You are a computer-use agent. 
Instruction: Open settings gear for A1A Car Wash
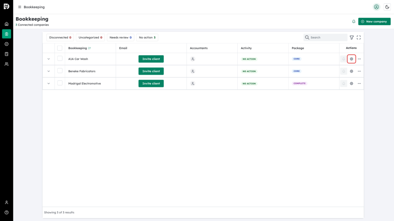coord(352,59)
